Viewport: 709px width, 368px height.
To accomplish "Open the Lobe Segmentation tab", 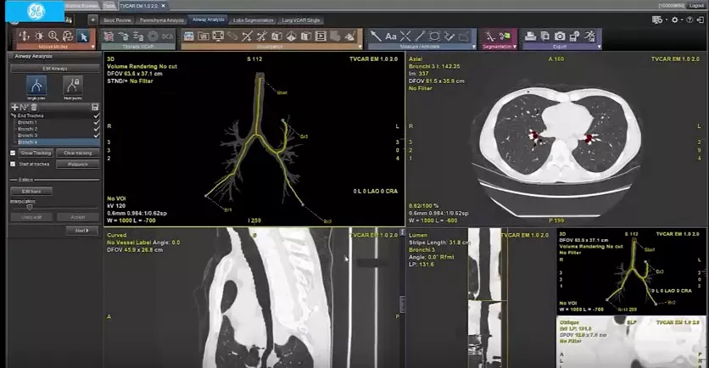I will tap(254, 20).
